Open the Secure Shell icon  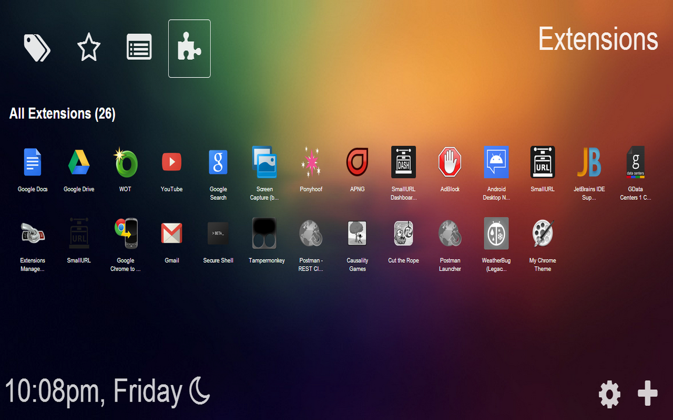(218, 233)
